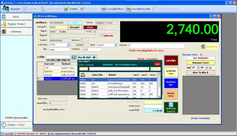Click the phone field 089-9436443
This screenshot has height=136, width=237.
[60, 40]
